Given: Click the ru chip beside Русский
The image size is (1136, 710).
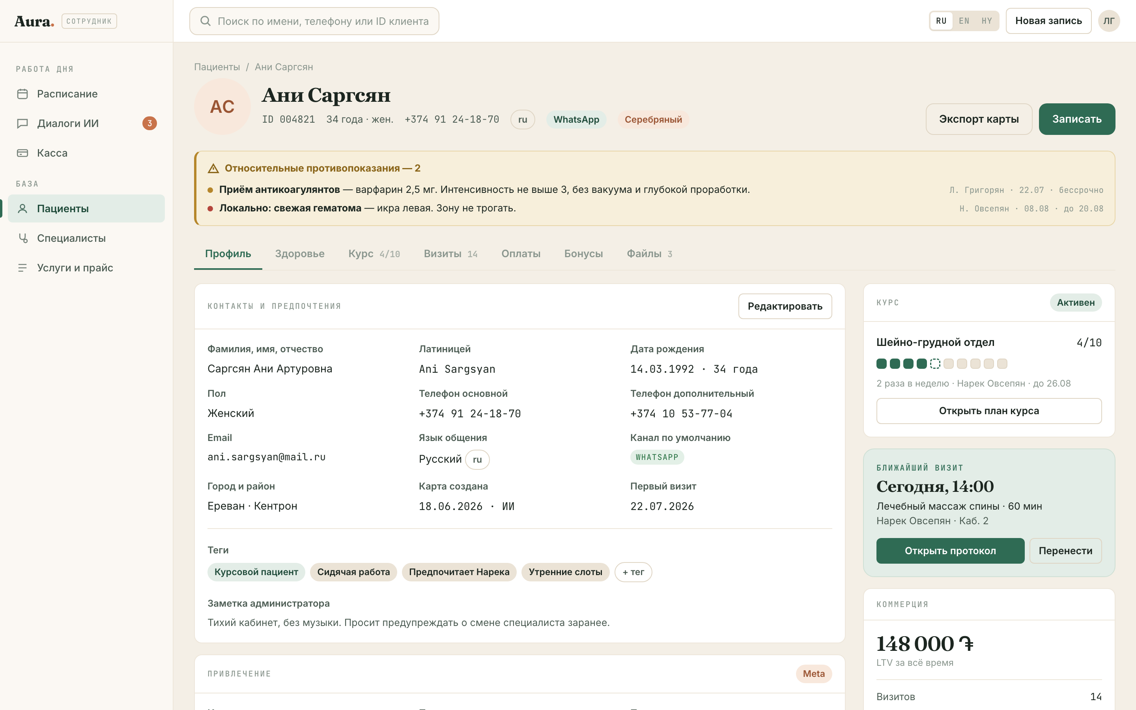Looking at the screenshot, I should pos(477,460).
